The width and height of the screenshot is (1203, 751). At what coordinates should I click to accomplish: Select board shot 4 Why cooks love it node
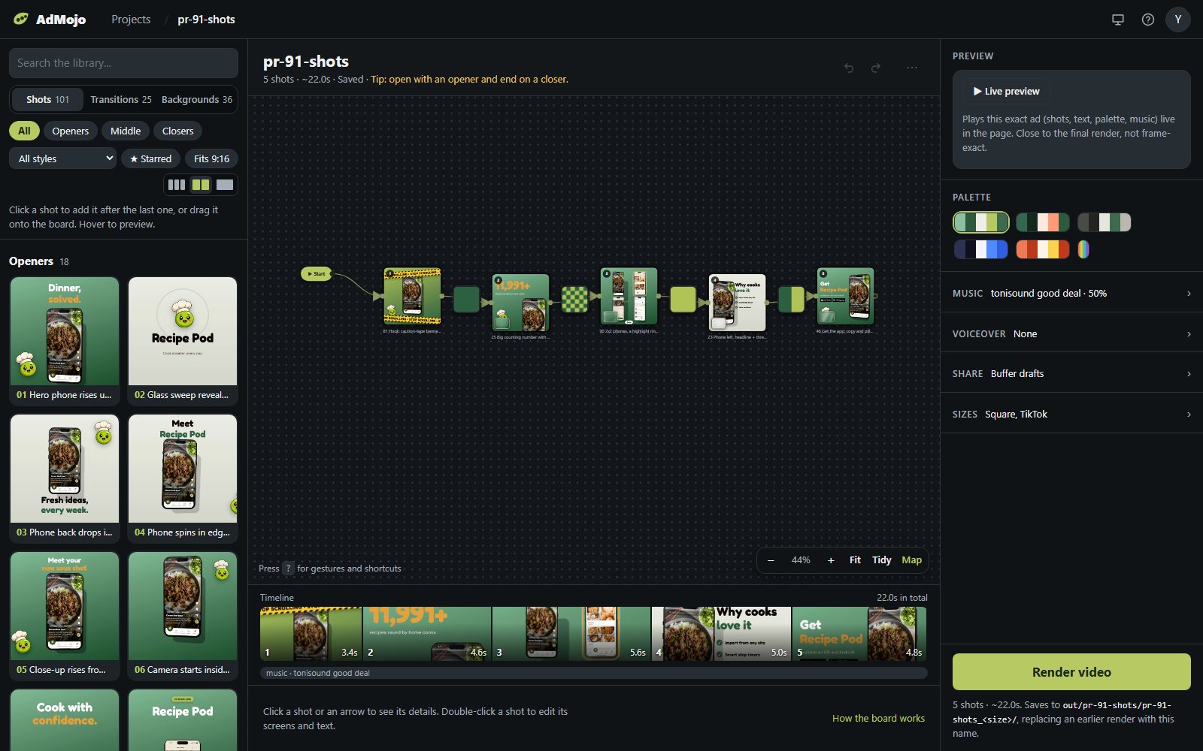point(737,303)
